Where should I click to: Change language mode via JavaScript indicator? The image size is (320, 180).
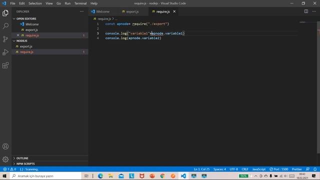(x=259, y=169)
